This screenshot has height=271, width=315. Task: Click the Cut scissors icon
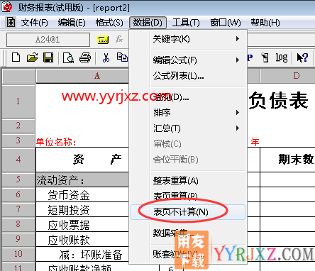106,57
